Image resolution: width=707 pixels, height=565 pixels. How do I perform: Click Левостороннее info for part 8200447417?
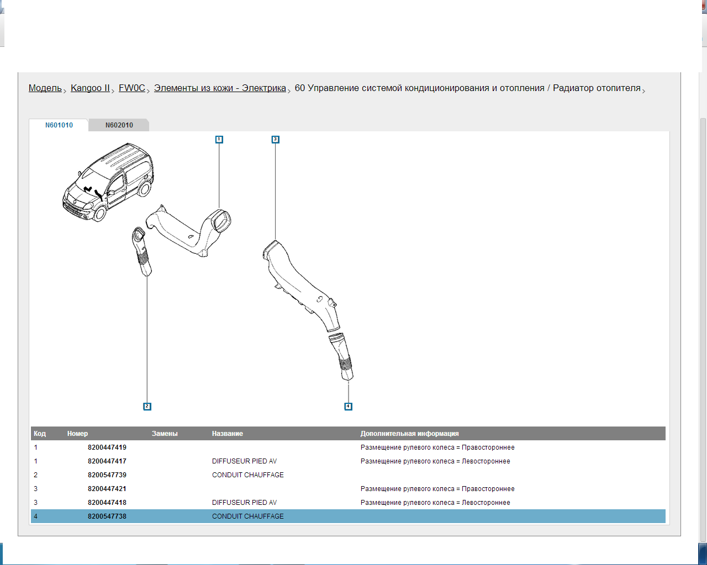click(x=435, y=461)
